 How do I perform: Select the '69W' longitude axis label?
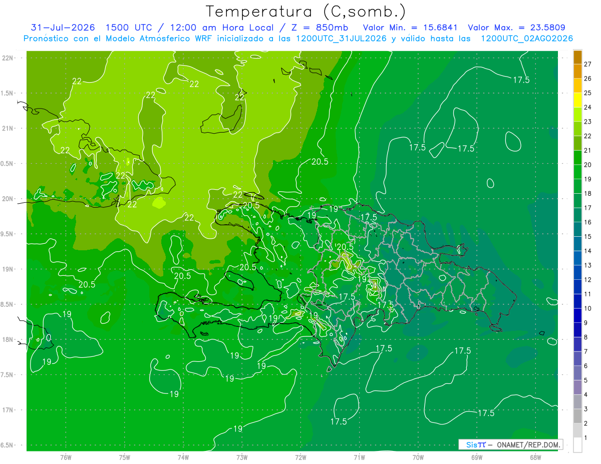point(476,457)
